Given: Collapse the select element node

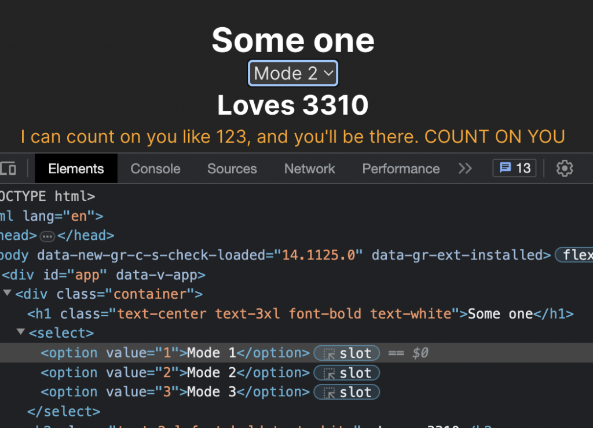Looking at the screenshot, I should coord(21,332).
